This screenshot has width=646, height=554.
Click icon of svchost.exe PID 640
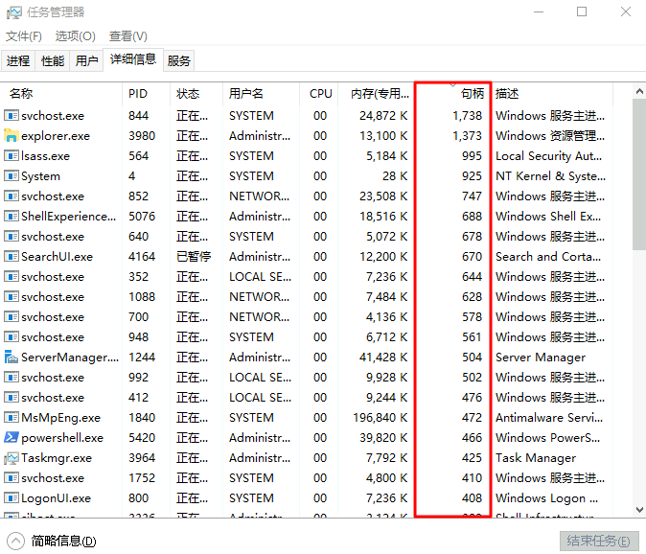tap(12, 236)
